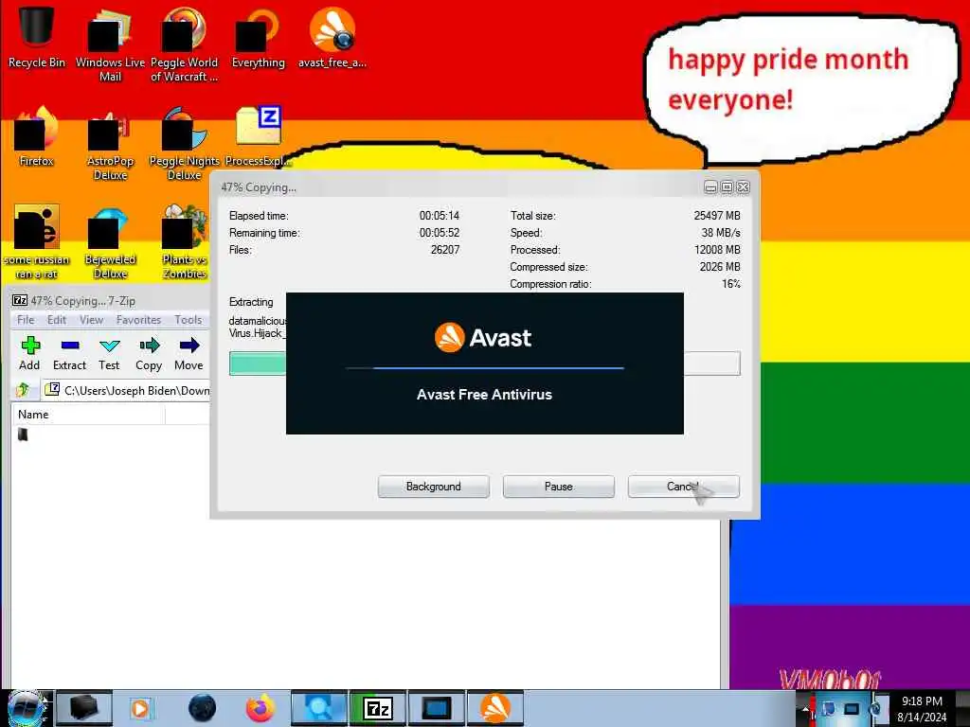Open the Tools menu in 7-Zip

[x=189, y=320]
